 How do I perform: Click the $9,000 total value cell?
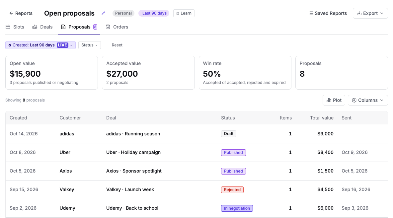(325, 134)
